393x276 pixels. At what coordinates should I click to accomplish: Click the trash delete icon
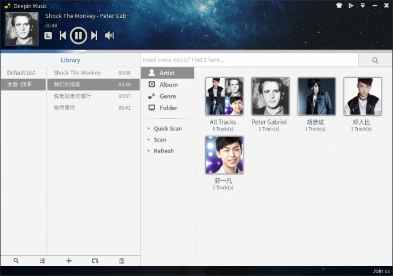coord(121,261)
